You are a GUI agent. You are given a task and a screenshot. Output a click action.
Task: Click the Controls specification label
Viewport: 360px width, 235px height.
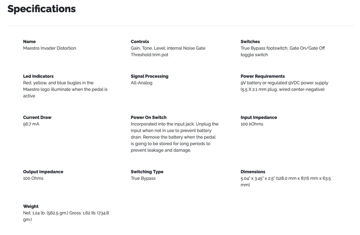click(140, 42)
